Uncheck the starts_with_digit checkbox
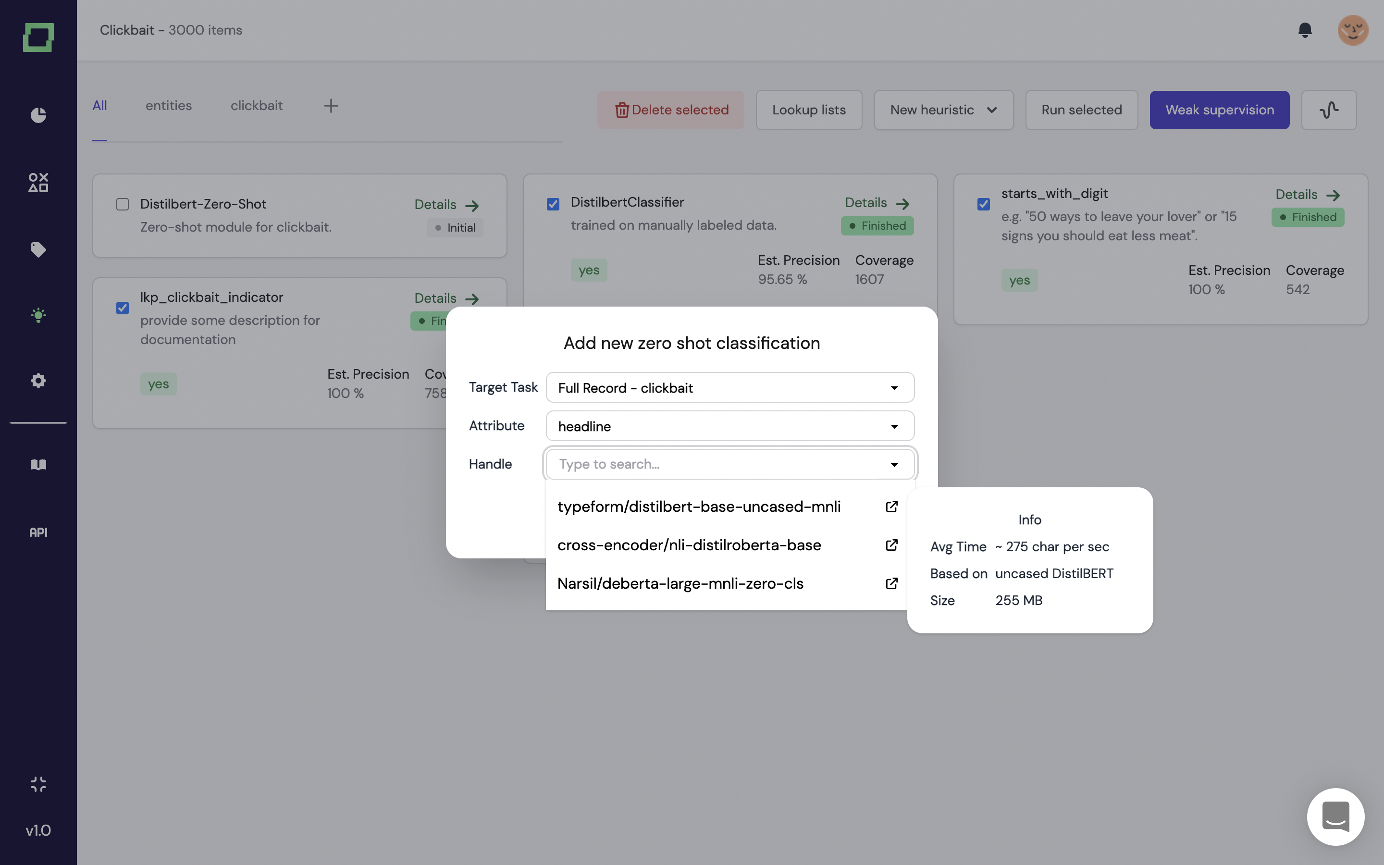Image resolution: width=1384 pixels, height=865 pixels. pos(984,204)
